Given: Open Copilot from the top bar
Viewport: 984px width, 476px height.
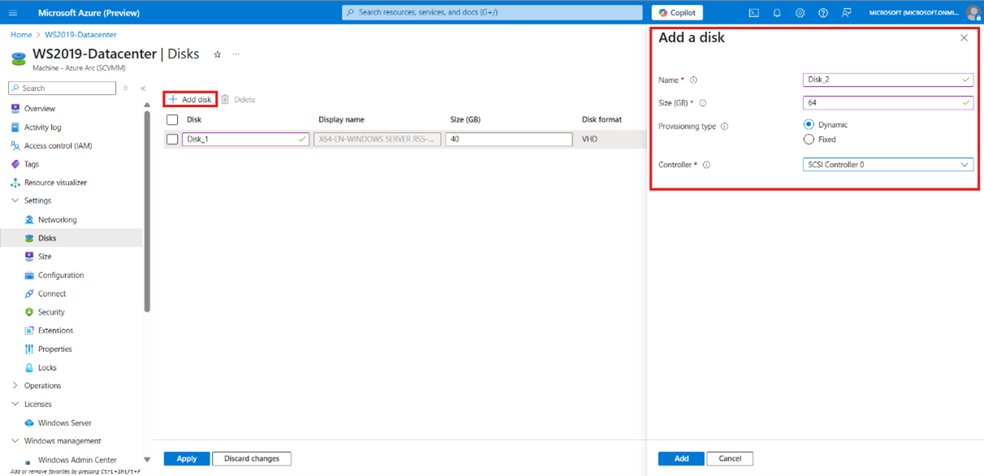Looking at the screenshot, I should coord(677,13).
